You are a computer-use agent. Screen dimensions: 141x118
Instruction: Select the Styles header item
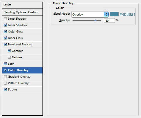pos(22,5)
